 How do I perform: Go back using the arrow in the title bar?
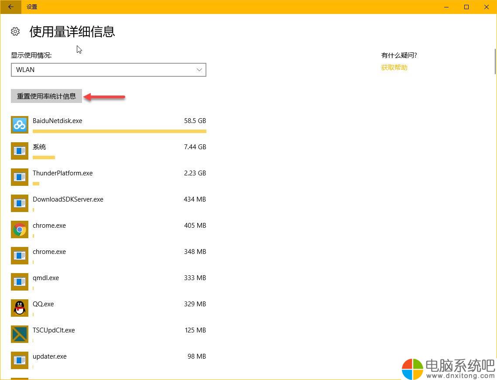[x=11, y=7]
